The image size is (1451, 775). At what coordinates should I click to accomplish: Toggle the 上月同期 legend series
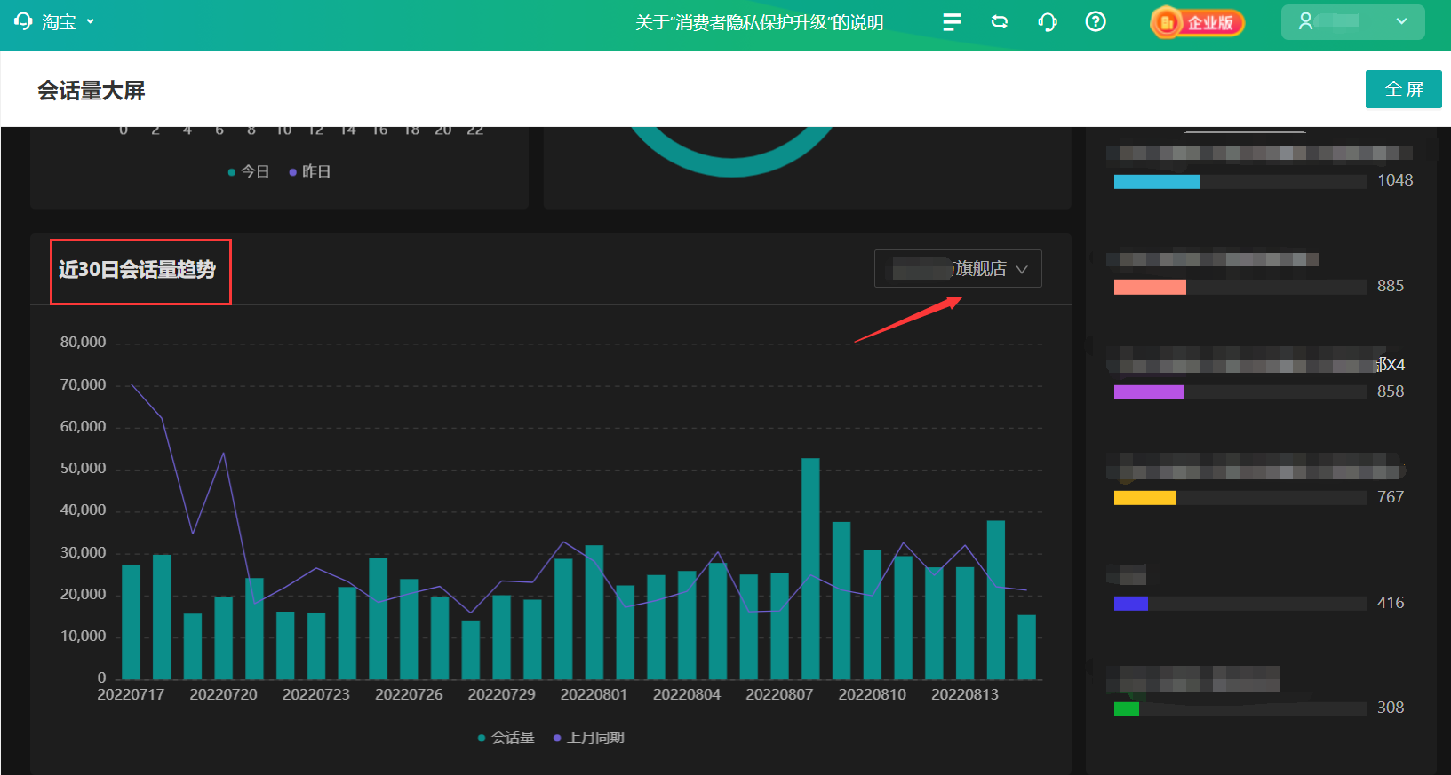[x=589, y=738]
